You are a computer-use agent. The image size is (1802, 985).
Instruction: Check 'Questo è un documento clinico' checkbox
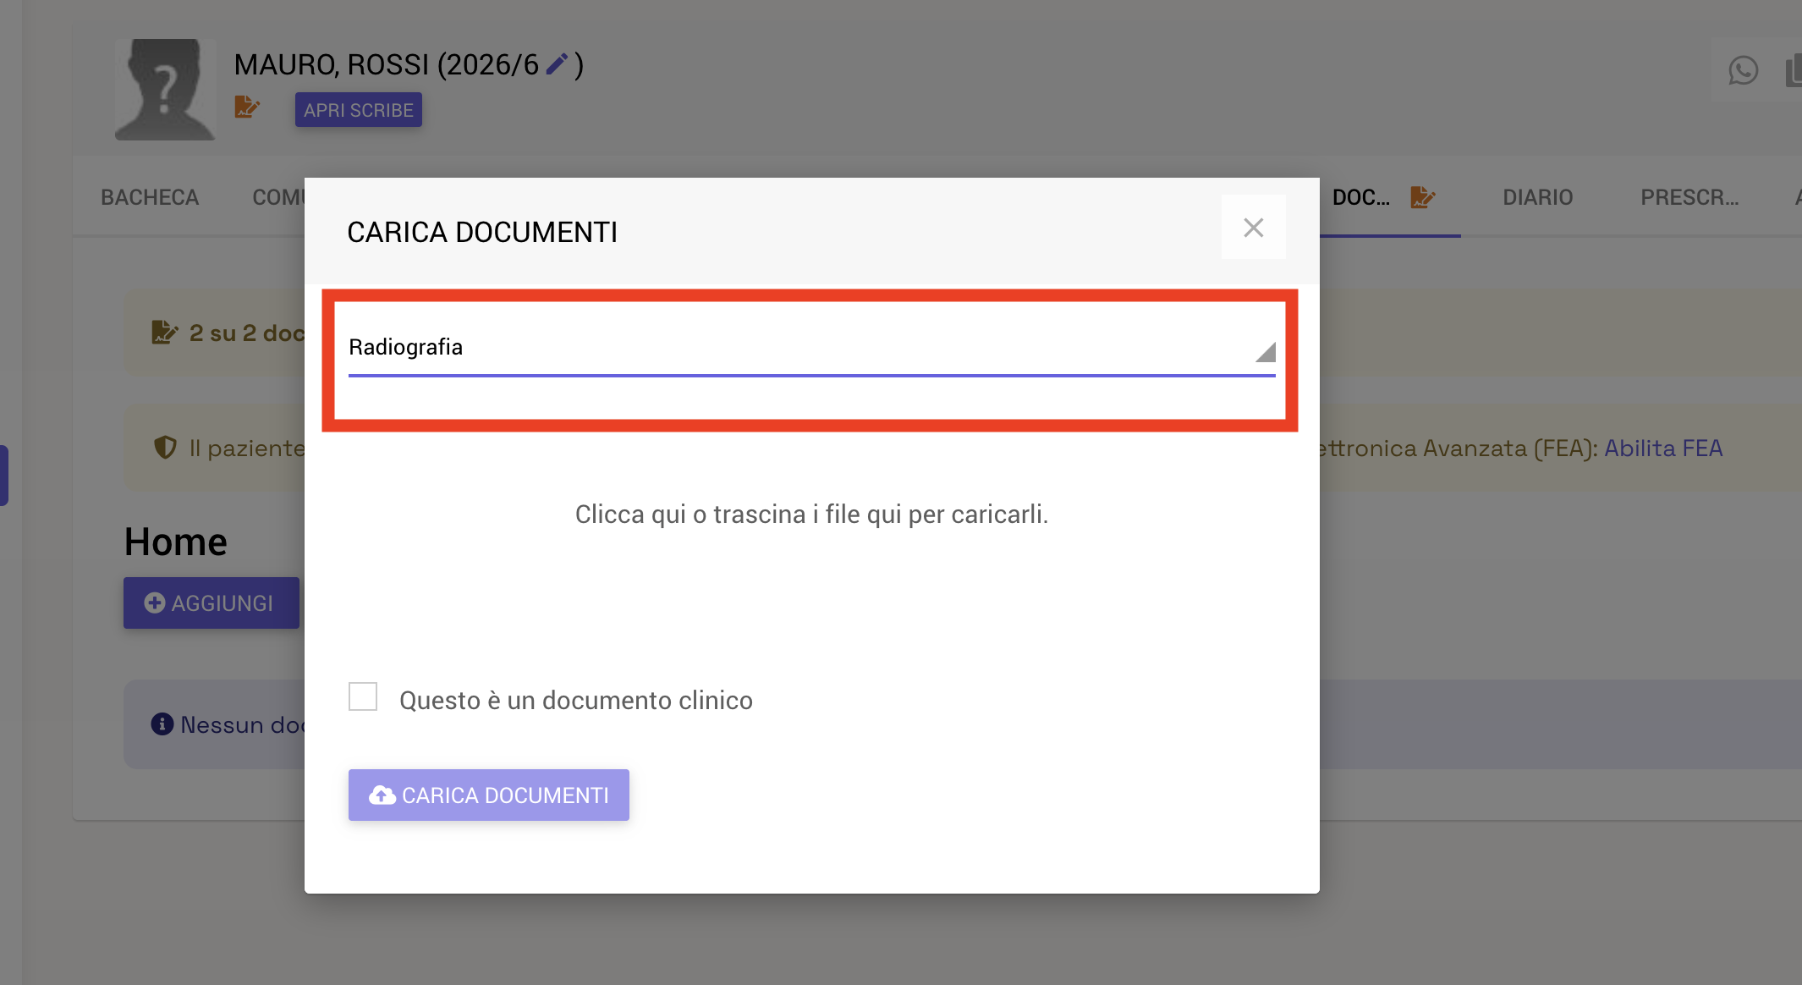[363, 696]
